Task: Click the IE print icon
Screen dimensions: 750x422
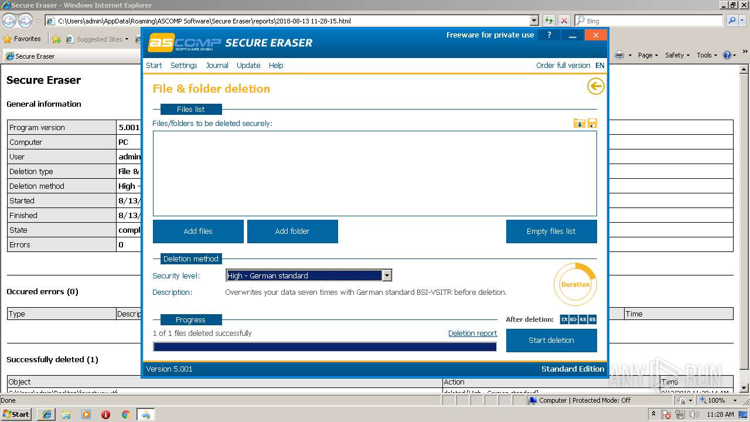Action: coord(619,55)
